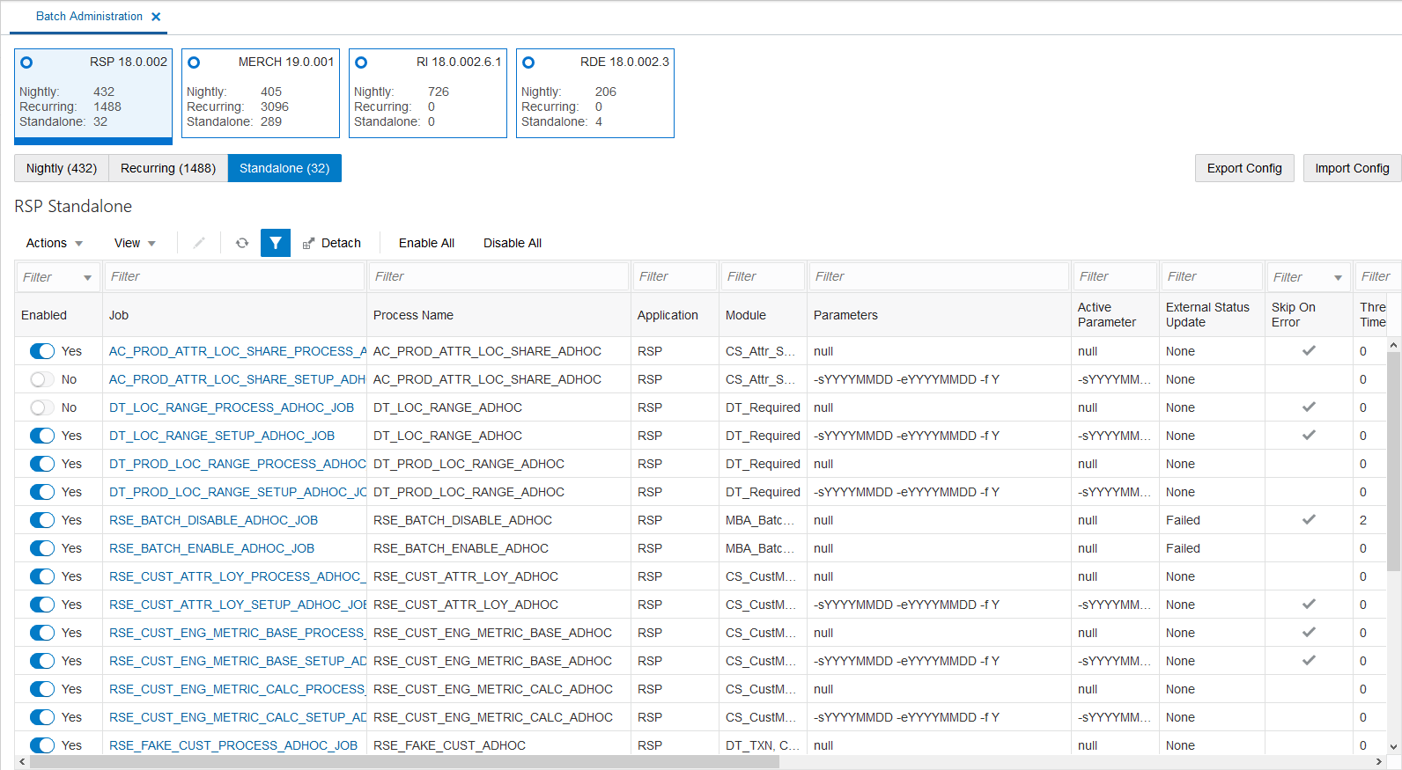Close the Batch Administration tab

coord(156,17)
